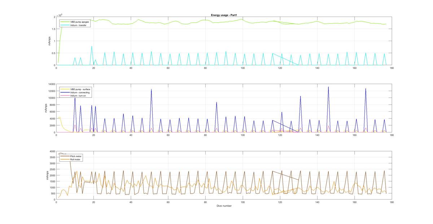Click the "Dive number" x-axis label

(x=224, y=206)
